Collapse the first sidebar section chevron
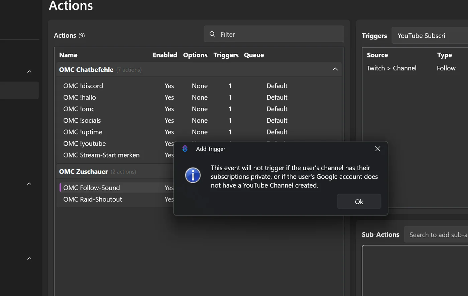This screenshot has width=468, height=296. tap(29, 71)
